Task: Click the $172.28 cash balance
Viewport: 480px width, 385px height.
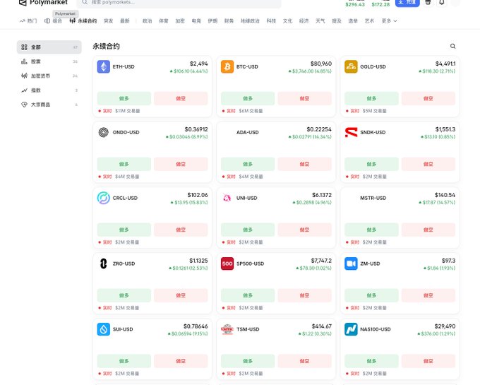Action: click(380, 4)
